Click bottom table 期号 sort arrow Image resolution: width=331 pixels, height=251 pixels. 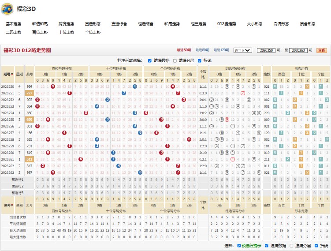click(x=12, y=205)
